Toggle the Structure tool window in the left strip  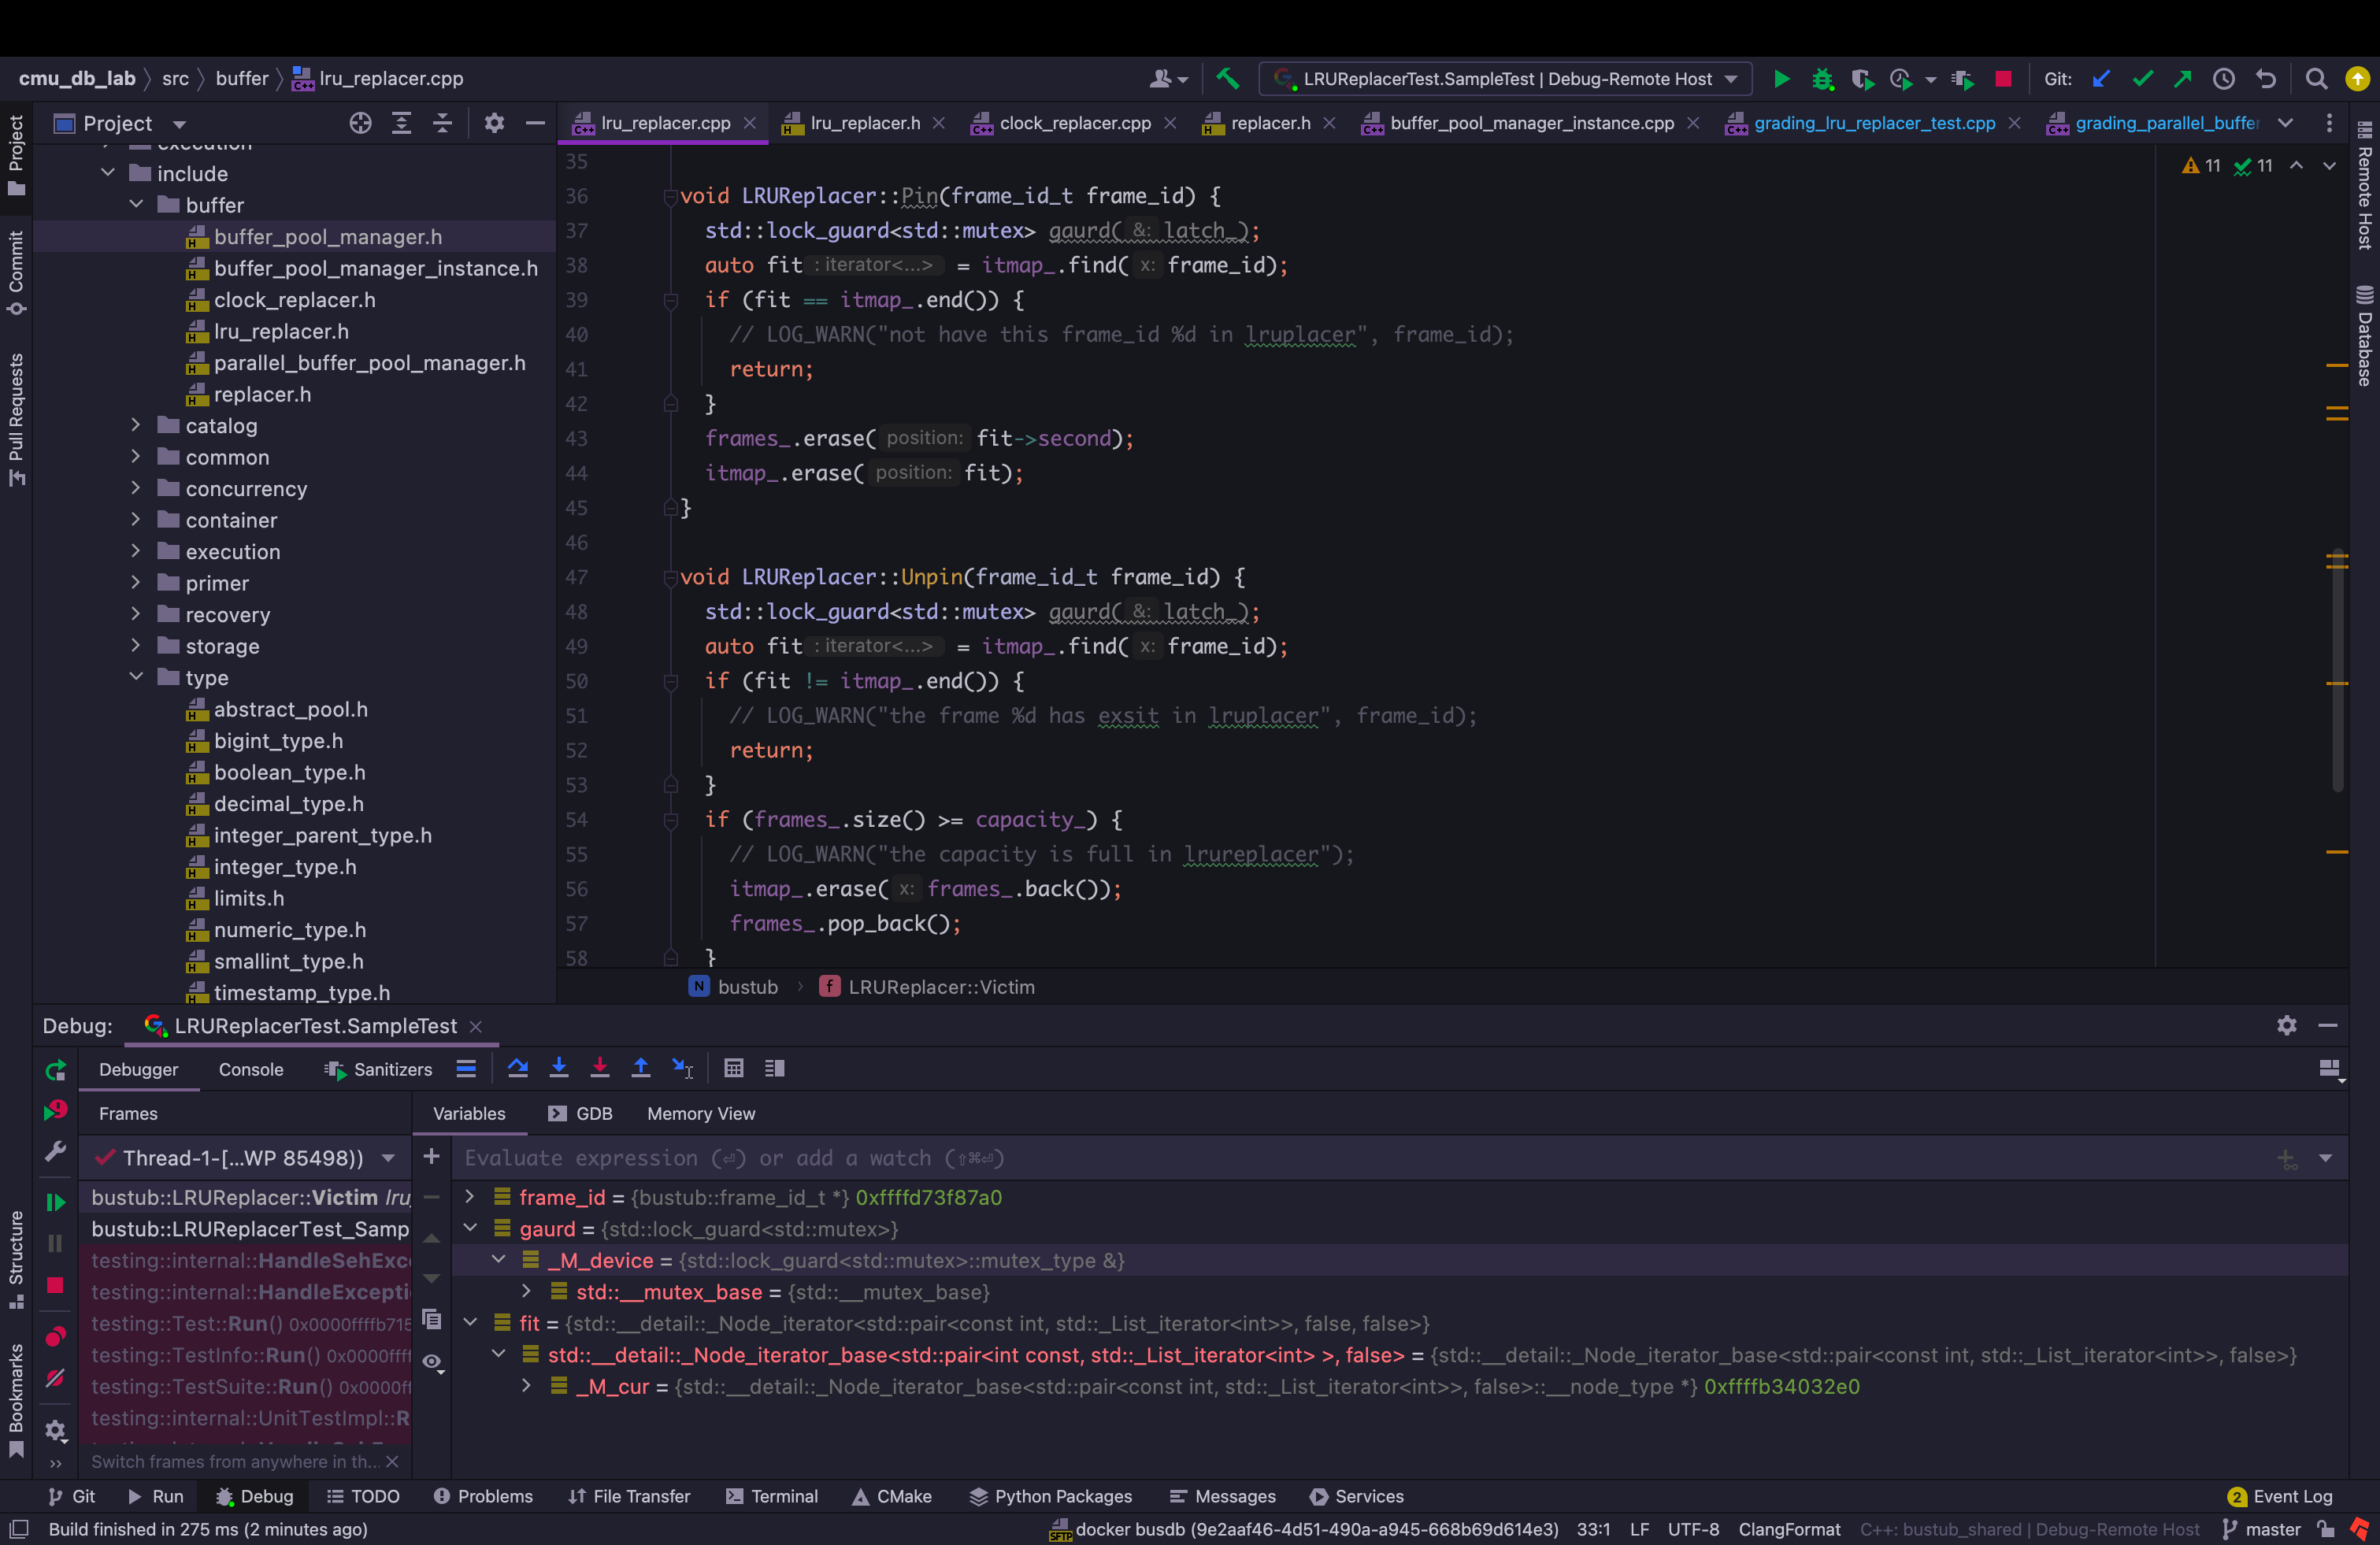pyautogui.click(x=16, y=1259)
